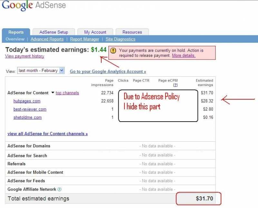Viewport: 258px width, 208px height.
Task: Click the Google AdSense logo
Action: pyautogui.click(x=34, y=6)
